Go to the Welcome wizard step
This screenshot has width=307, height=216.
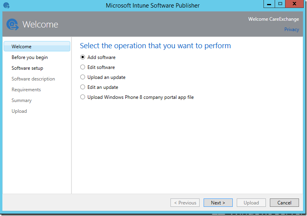[x=37, y=46]
